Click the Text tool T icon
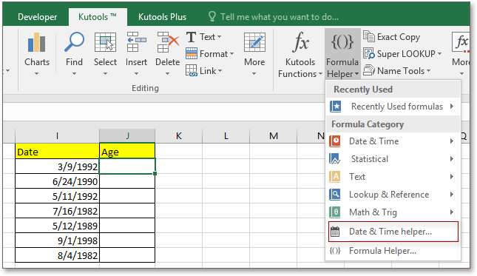The height and width of the screenshot is (276, 477). coord(191,37)
